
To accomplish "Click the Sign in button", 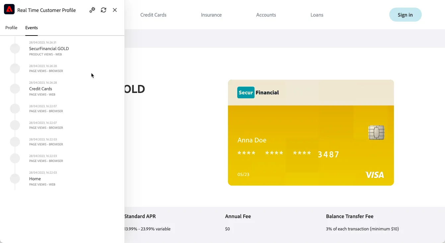I will pyautogui.click(x=405, y=15).
